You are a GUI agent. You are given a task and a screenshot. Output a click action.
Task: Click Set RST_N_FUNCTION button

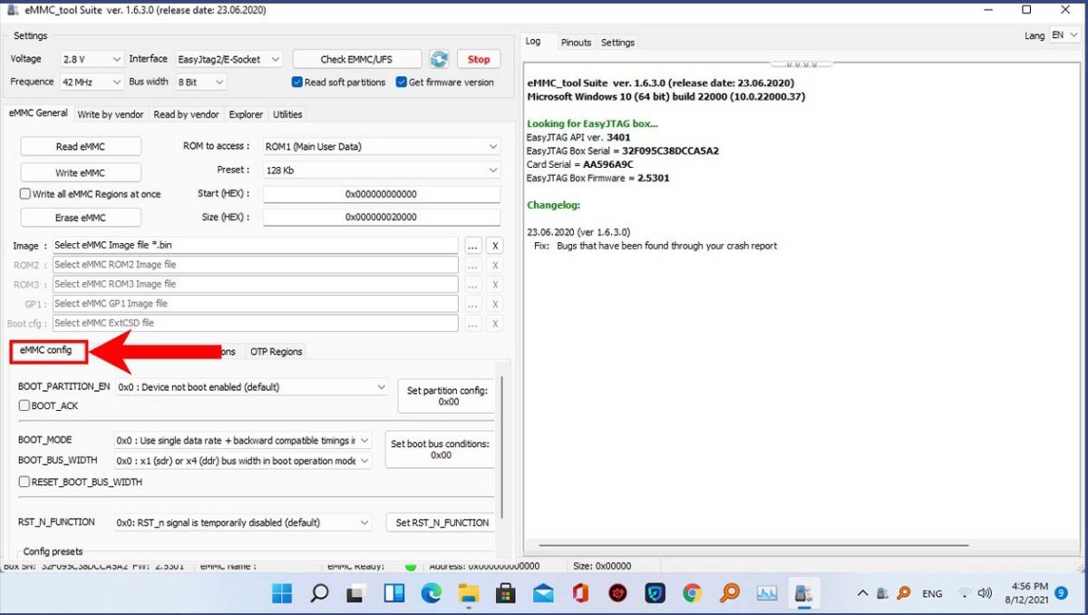[442, 522]
